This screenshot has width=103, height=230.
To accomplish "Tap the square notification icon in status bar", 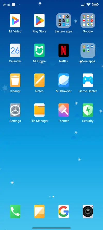I will (13, 5).
